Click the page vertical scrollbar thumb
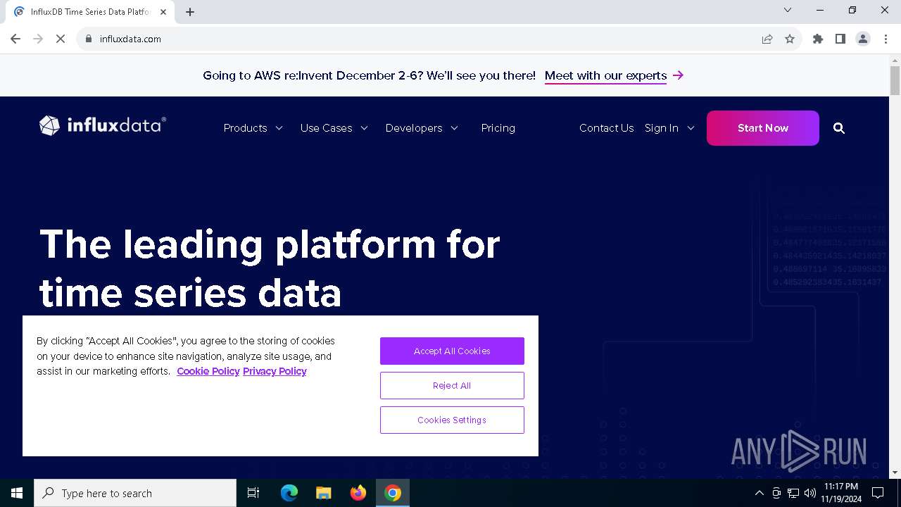901x507 pixels. [895, 80]
